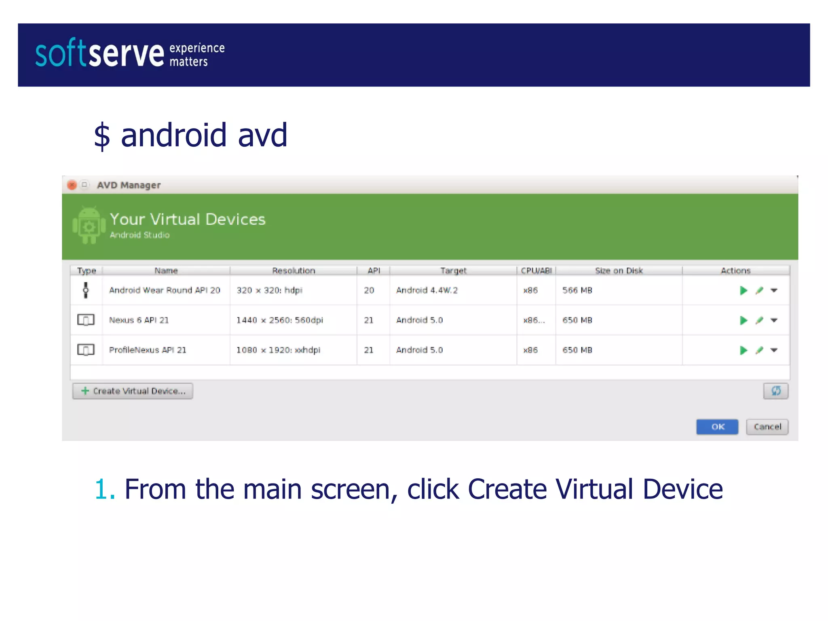The image size is (828, 621).
Task: Sort by the Target column header
Action: [x=453, y=270]
